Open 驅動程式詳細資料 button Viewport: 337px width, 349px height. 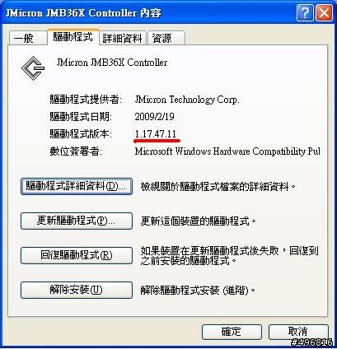pos(77,186)
